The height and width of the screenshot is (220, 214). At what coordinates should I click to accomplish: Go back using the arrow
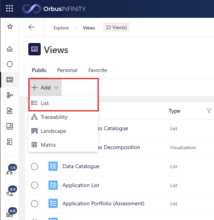click(31, 27)
